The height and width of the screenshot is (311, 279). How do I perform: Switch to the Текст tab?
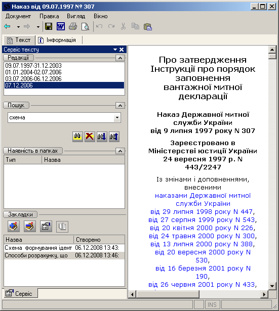[19, 40]
